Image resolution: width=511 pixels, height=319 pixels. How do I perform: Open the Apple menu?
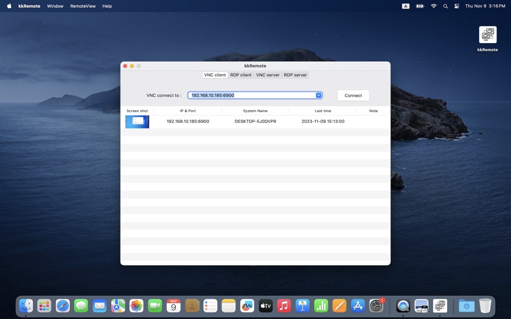pos(9,6)
